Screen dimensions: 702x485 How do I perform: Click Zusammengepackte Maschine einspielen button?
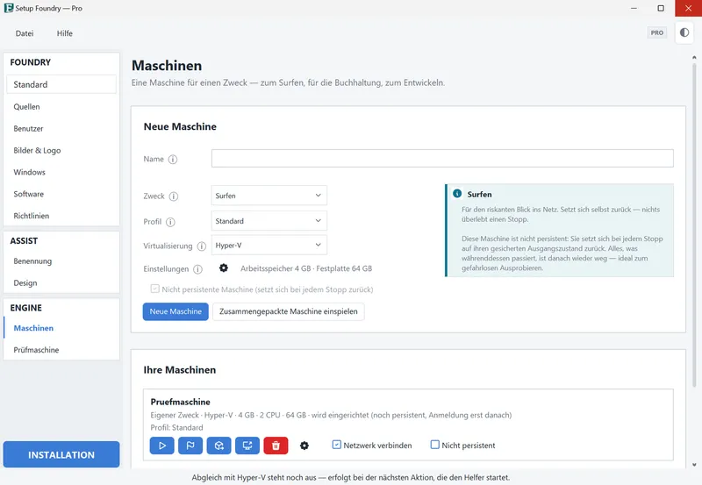pyautogui.click(x=289, y=311)
